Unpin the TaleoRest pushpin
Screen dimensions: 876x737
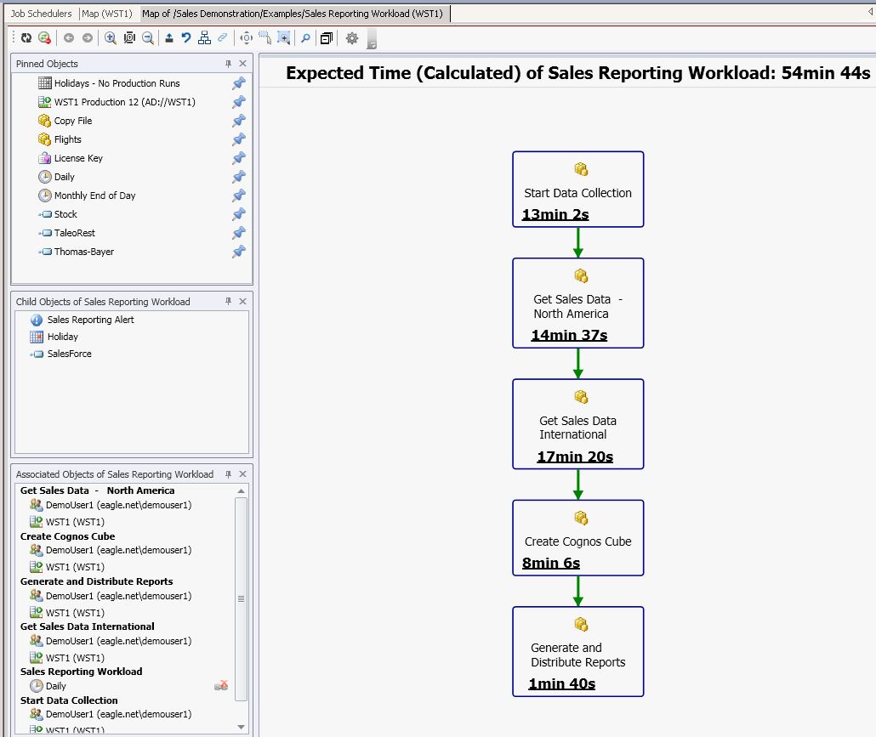click(x=239, y=233)
